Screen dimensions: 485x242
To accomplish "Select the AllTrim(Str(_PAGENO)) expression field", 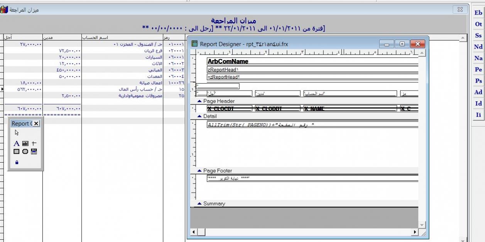I will pos(313,124).
